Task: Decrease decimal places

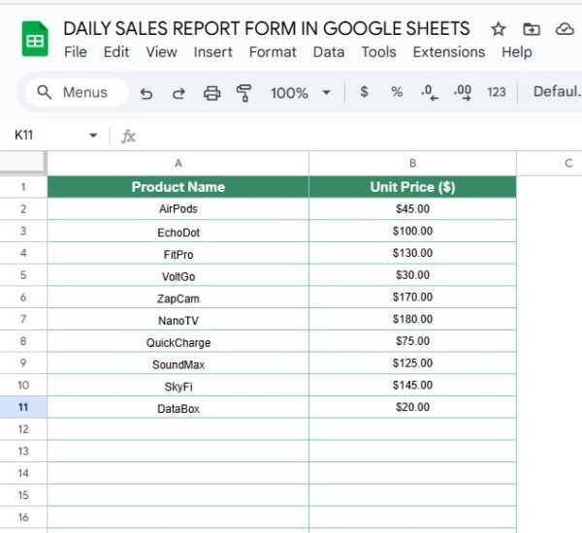Action: tap(430, 92)
